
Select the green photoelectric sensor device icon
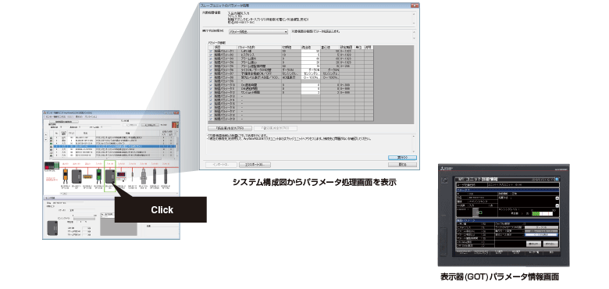coord(99,177)
